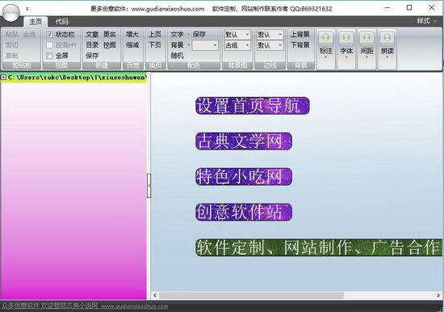Go to previous page with 上页
The width and height of the screenshot is (444, 312).
point(155,34)
